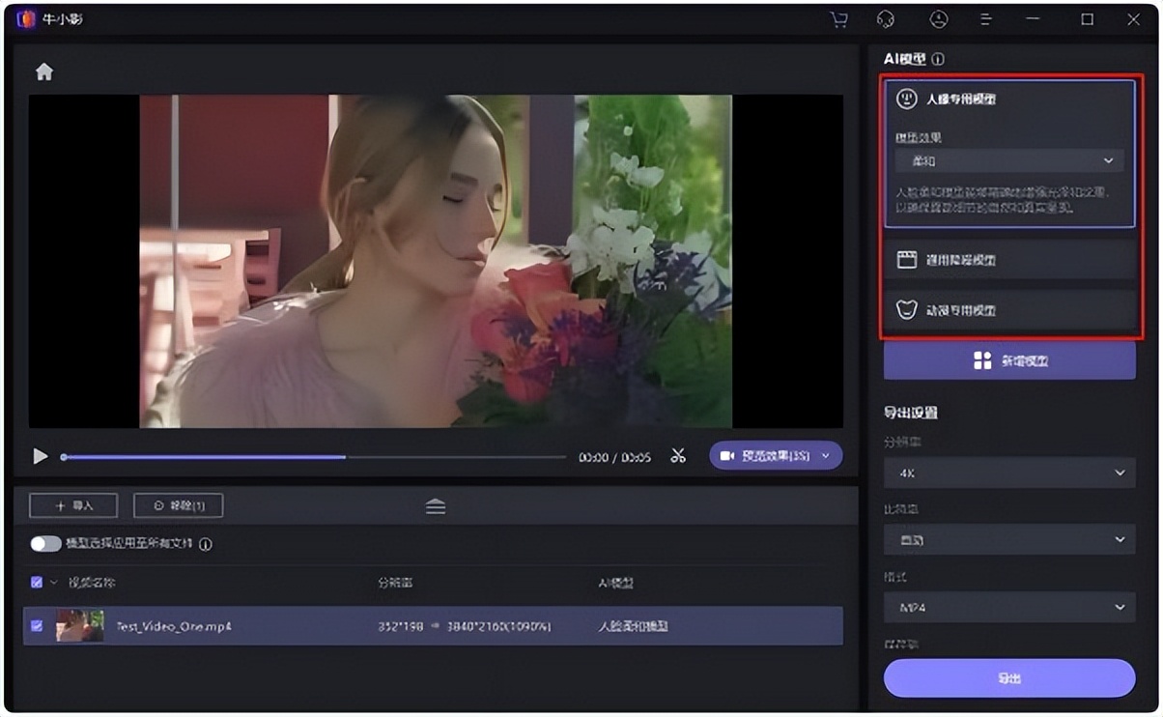The image size is (1163, 717).
Task: Click the 导出 export button
Action: (1008, 678)
